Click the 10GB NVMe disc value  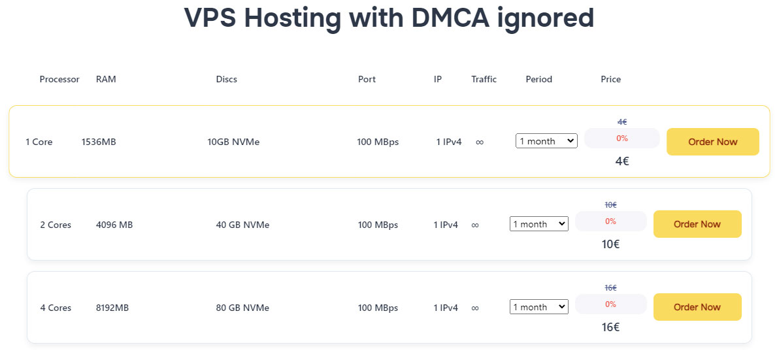pyautogui.click(x=233, y=142)
